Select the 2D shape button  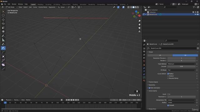tap(160, 55)
